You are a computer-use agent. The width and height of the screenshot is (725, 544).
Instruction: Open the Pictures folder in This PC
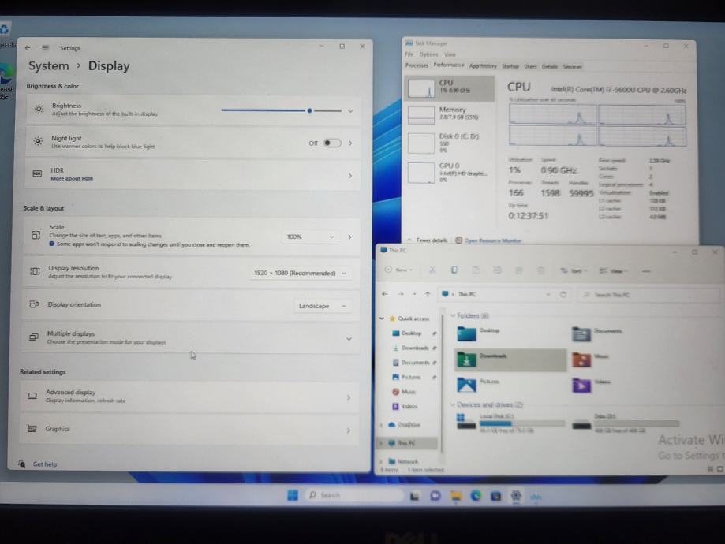click(479, 385)
